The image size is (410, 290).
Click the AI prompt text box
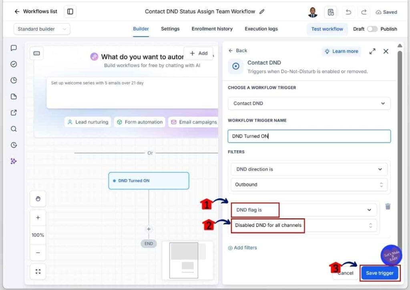(x=132, y=93)
